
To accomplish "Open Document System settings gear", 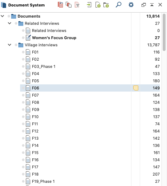I will click(x=131, y=5).
